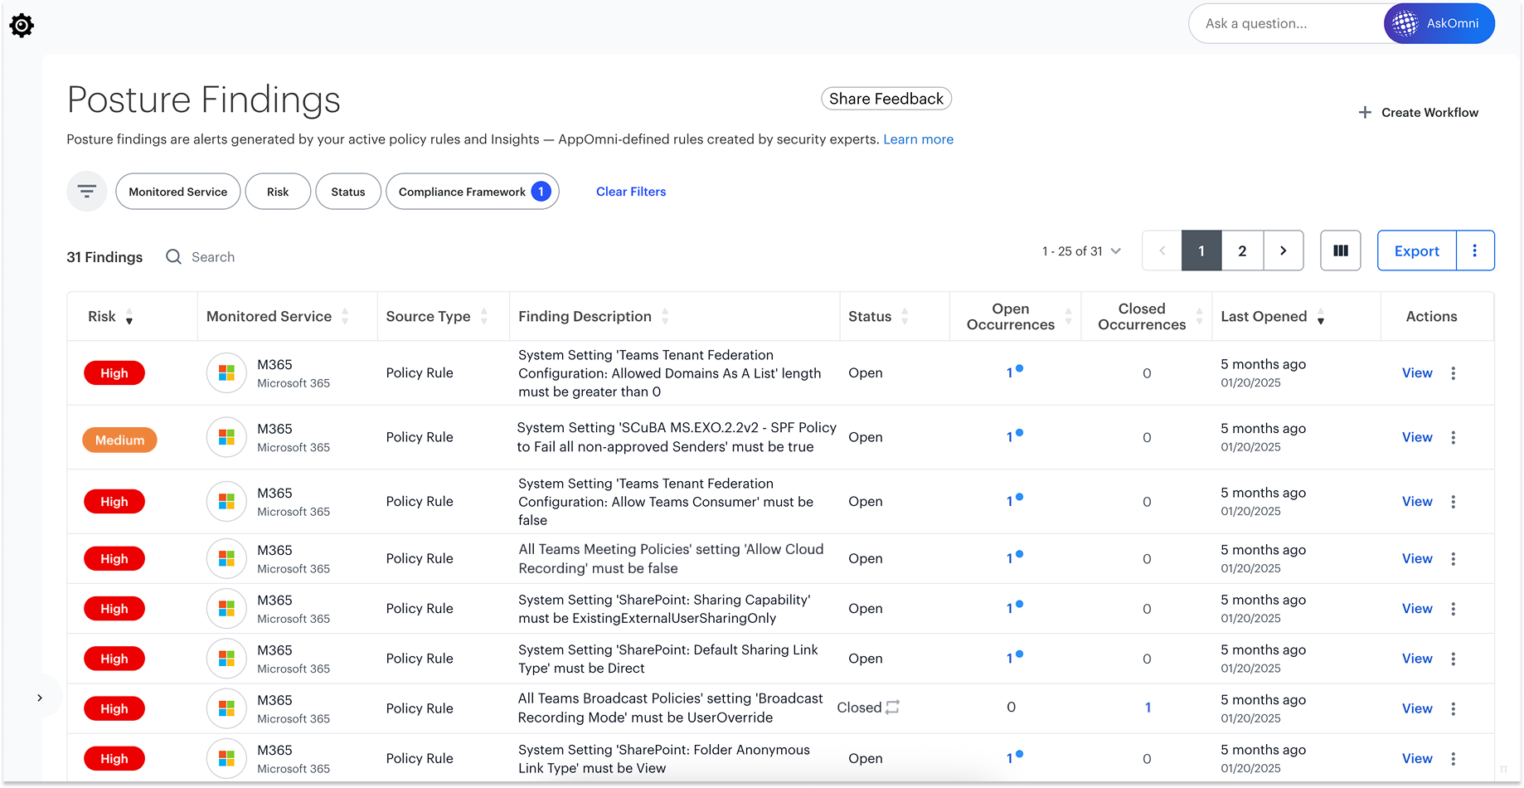The height and width of the screenshot is (788, 1524).
Task: Open the Status filter chip
Action: tap(348, 192)
